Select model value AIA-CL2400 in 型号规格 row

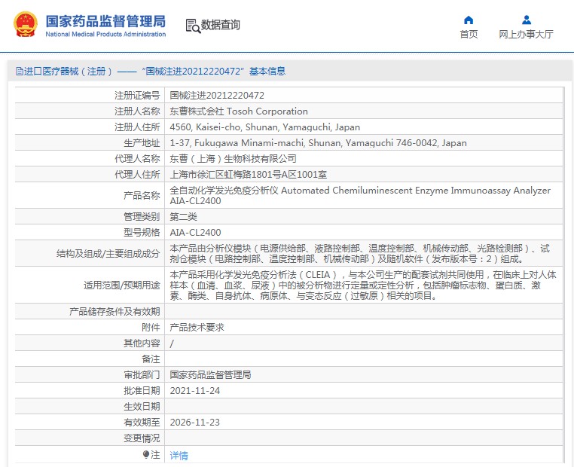196,233
